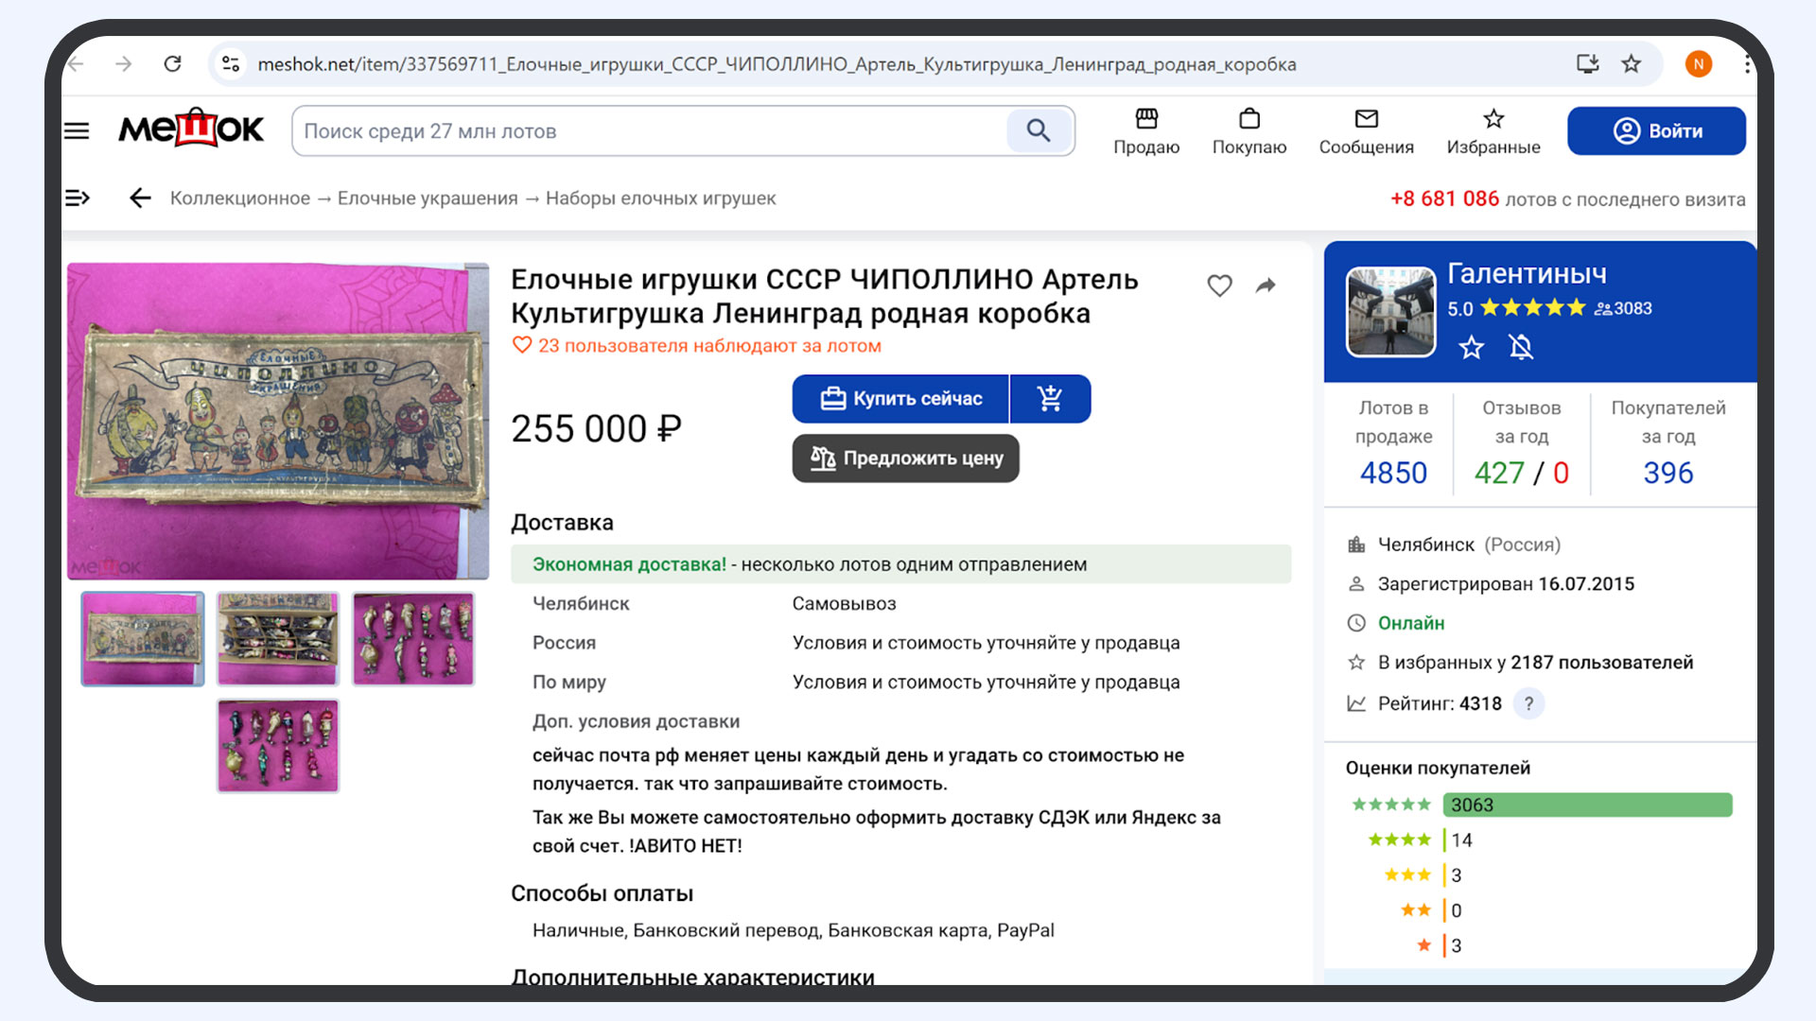Open the hamburger main menu
The height and width of the screenshot is (1021, 1816).
coord(78,130)
